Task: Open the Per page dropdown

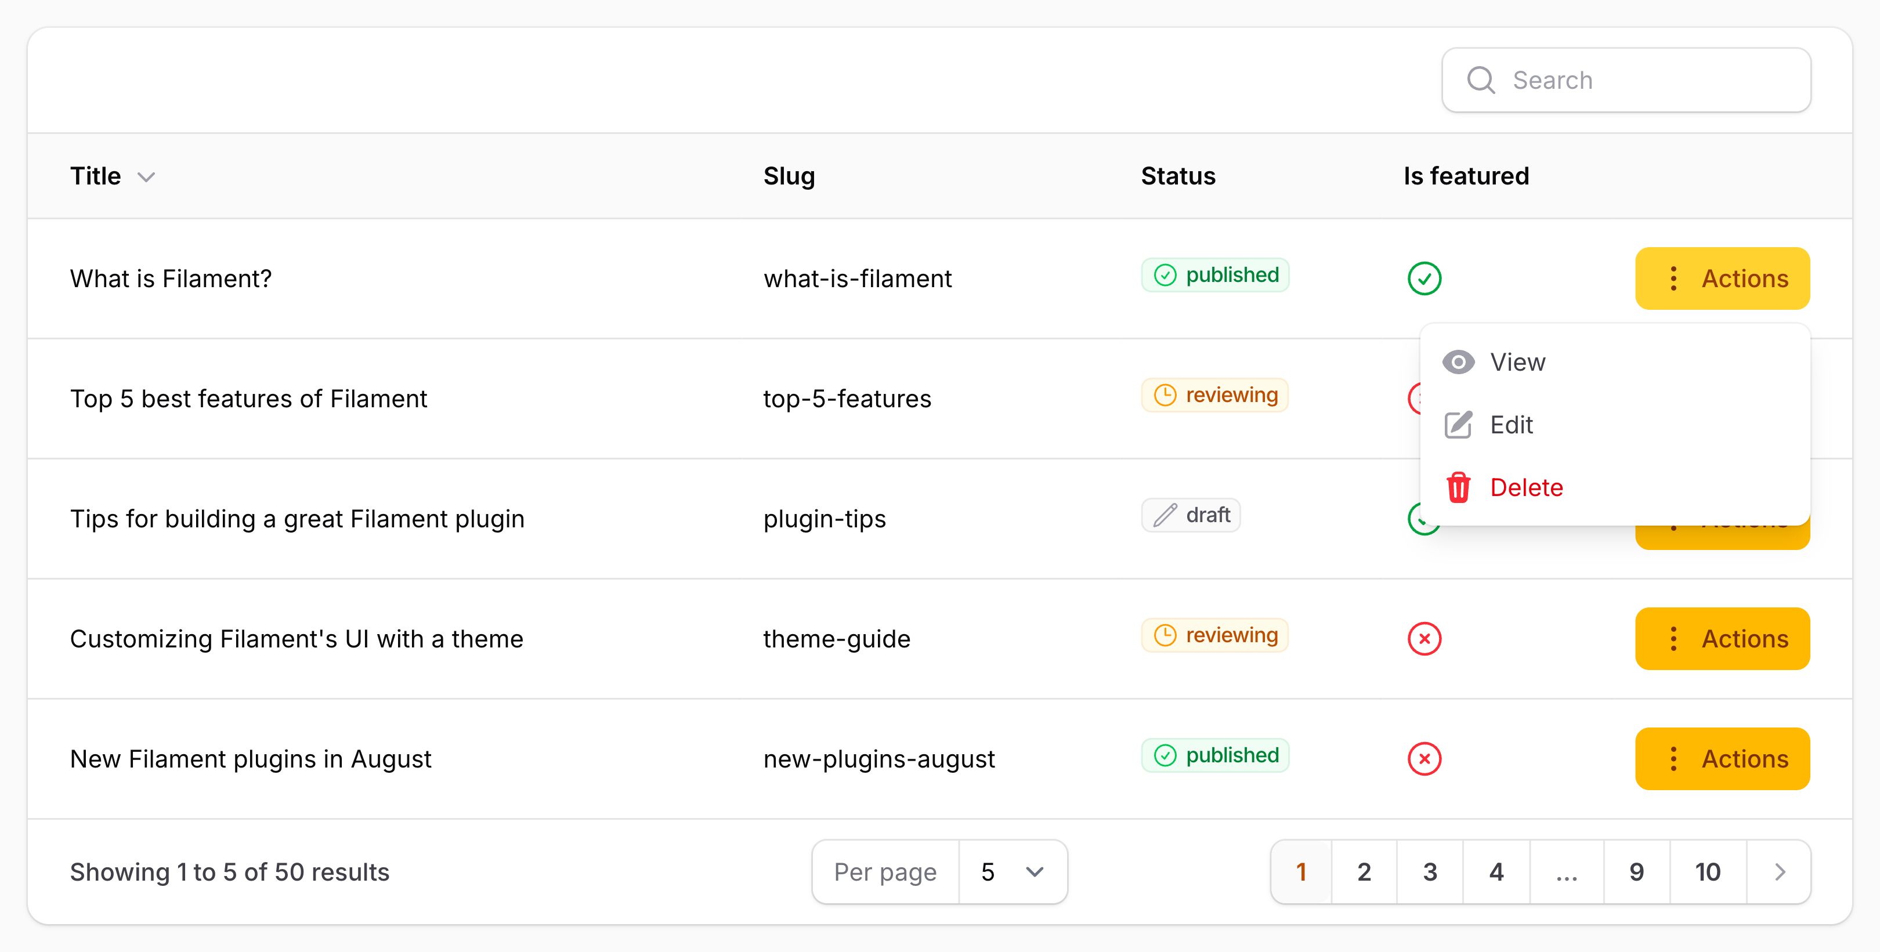Action: 1013,872
